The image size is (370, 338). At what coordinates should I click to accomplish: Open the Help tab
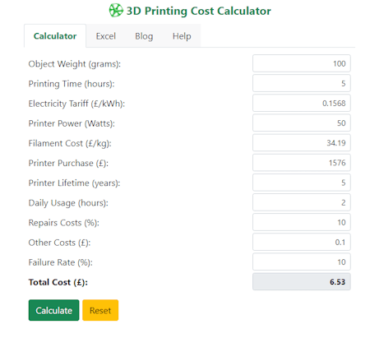182,36
